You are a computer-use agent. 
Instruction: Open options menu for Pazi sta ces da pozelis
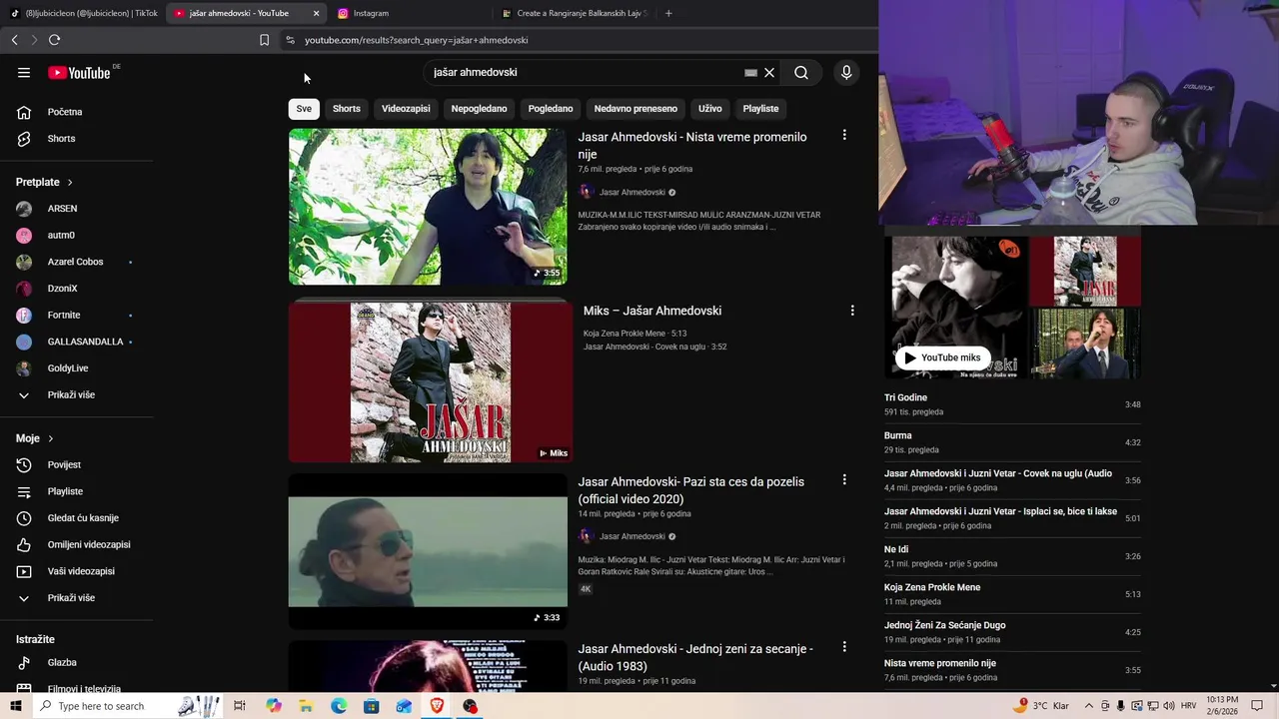coord(844,479)
